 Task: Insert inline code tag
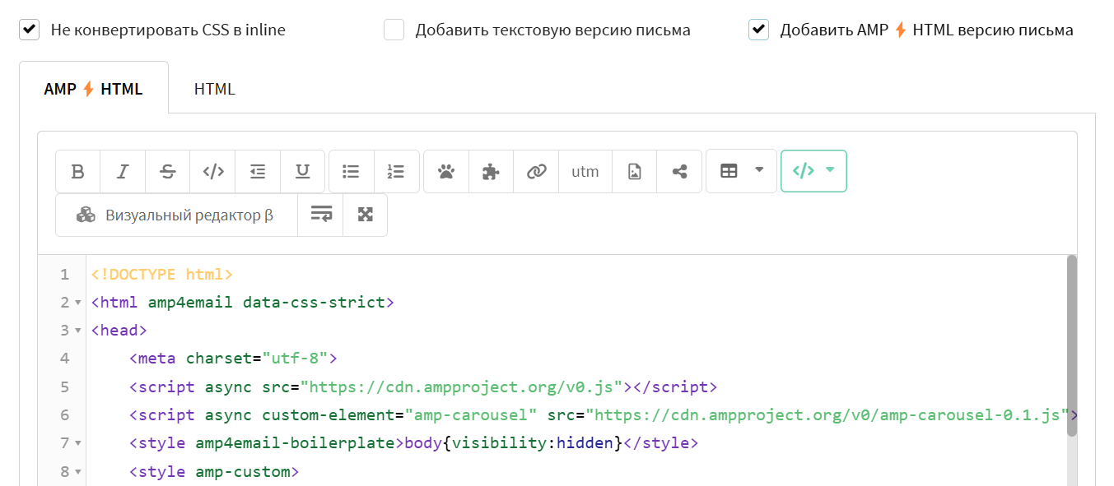(x=213, y=171)
